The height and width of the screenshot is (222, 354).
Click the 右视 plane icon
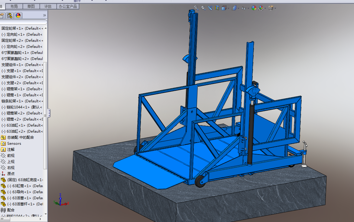coord(3,168)
